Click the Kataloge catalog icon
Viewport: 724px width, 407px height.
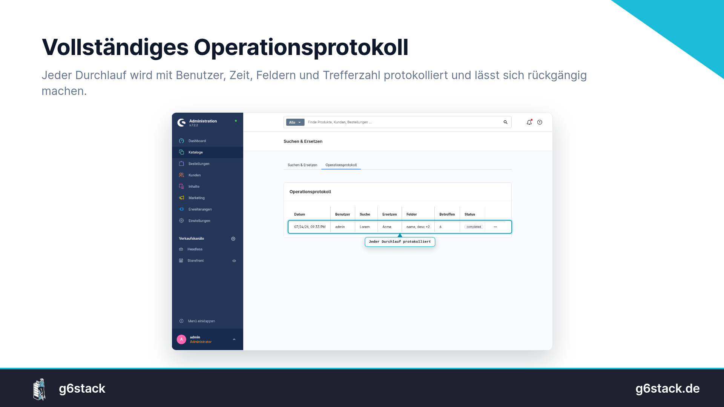point(181,152)
